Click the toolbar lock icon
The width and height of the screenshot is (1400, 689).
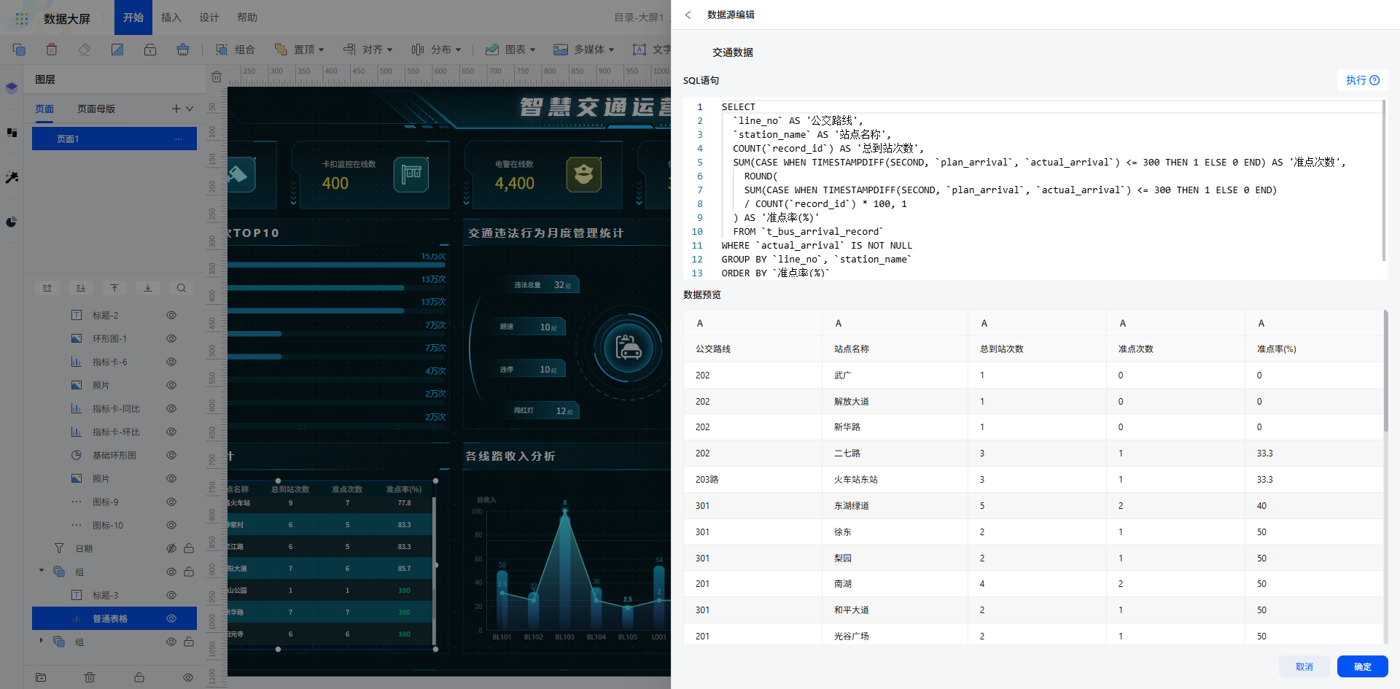click(x=150, y=50)
